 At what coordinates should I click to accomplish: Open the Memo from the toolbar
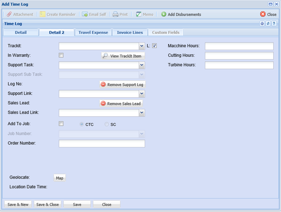144,14
